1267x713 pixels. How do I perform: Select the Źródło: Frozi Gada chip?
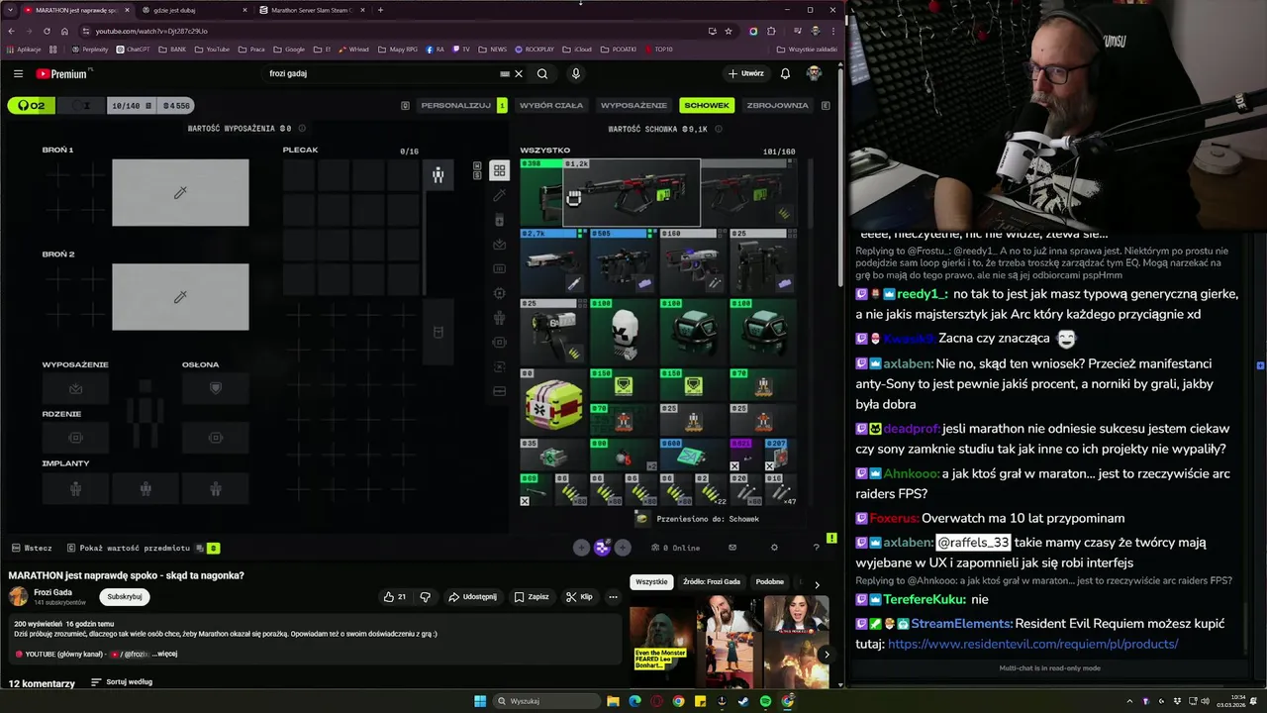tap(711, 582)
